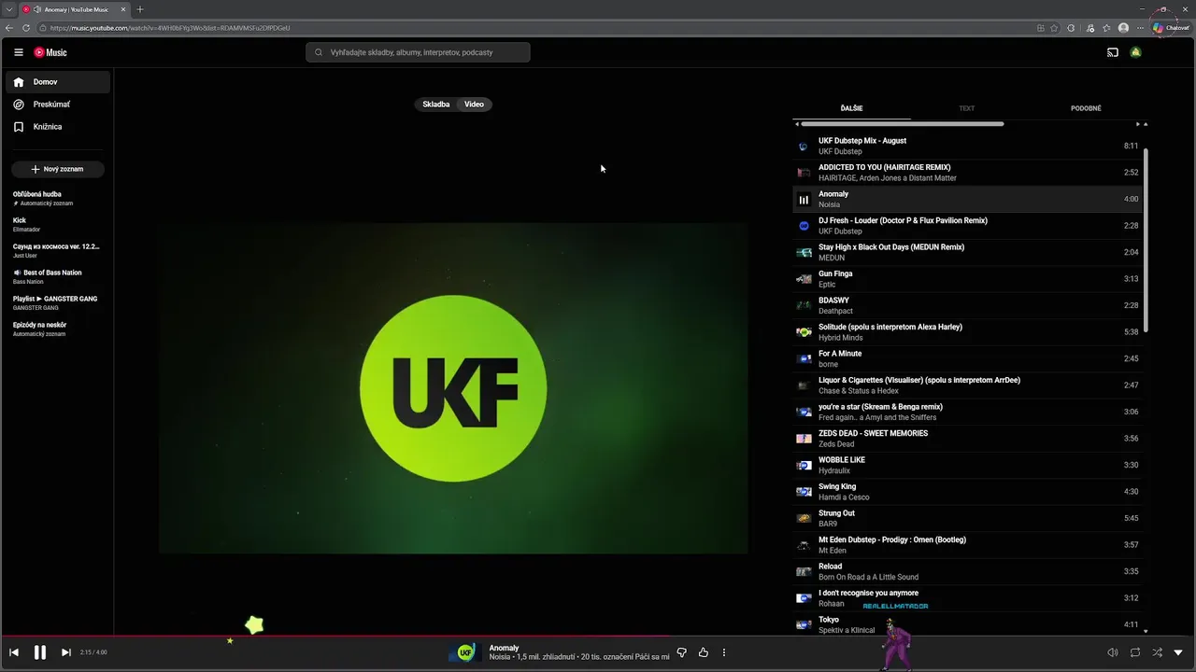Click the UKF video artwork
This screenshot has width=1196, height=672.
453,387
